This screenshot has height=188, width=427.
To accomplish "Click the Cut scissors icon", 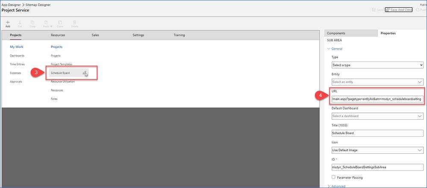I will (x=20, y=22).
